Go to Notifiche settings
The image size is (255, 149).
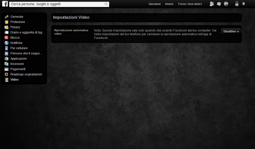16,43
